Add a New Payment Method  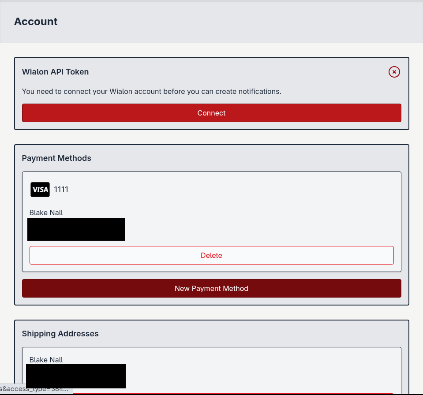pyautogui.click(x=211, y=288)
